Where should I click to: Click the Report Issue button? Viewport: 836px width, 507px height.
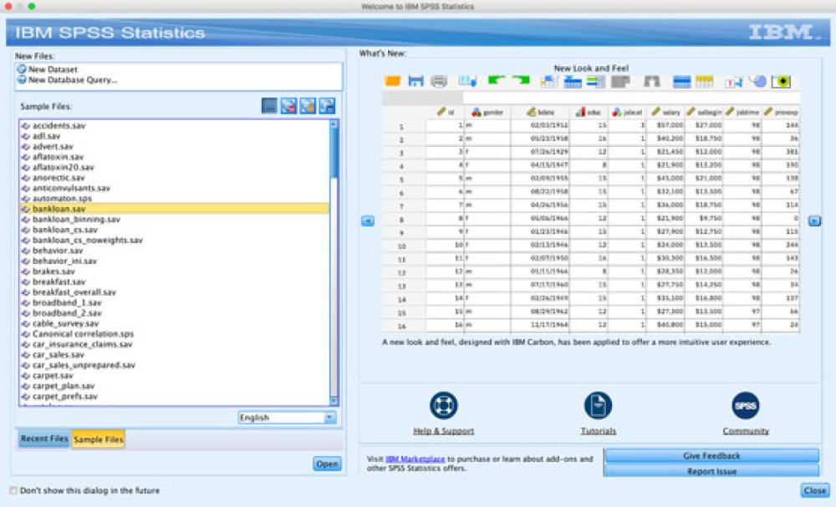711,471
